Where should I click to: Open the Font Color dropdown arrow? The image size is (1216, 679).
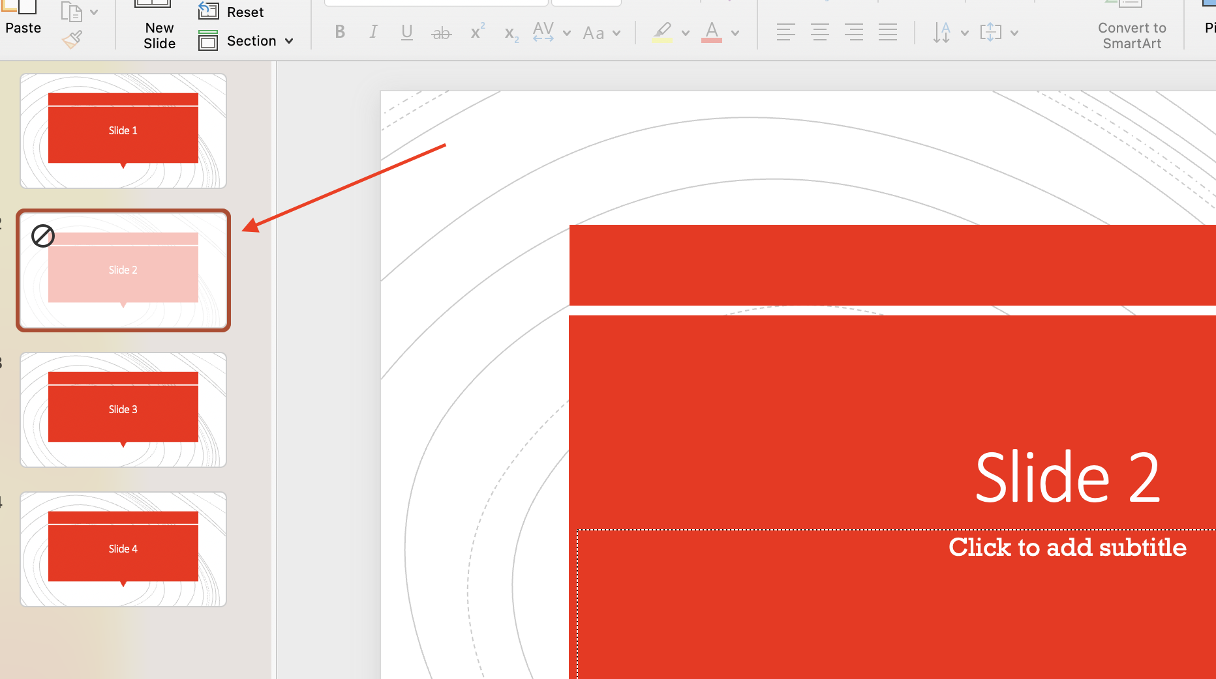click(x=735, y=32)
